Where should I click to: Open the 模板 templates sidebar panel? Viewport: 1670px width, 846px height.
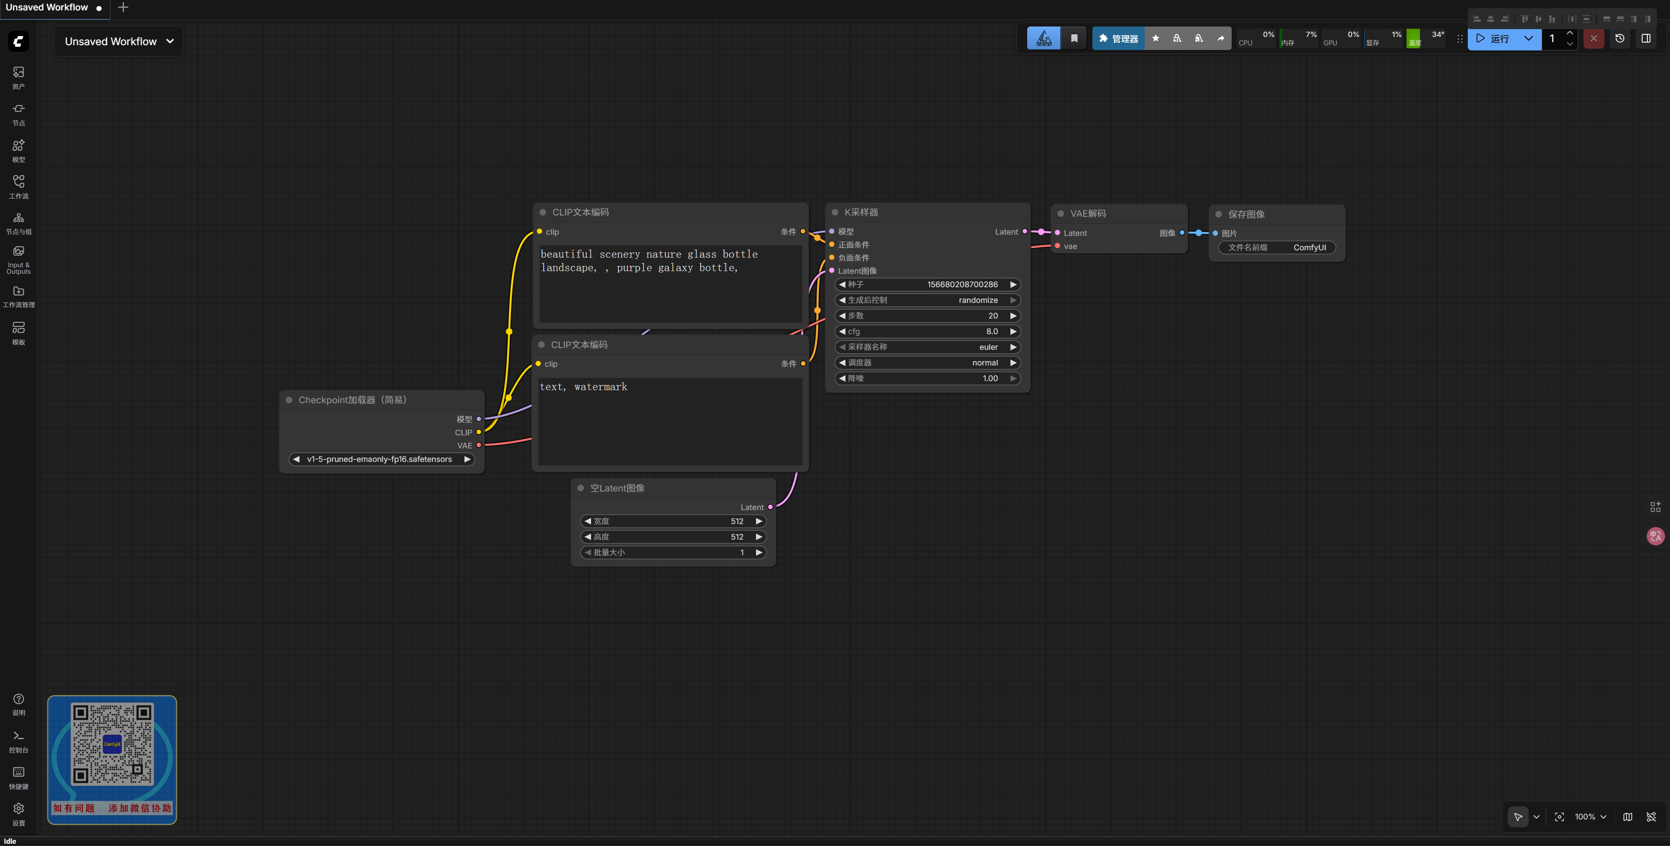(18, 333)
